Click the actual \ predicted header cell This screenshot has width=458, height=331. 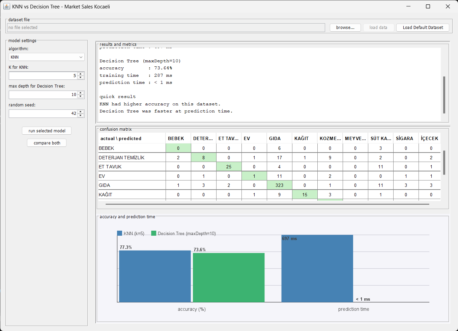point(132,138)
